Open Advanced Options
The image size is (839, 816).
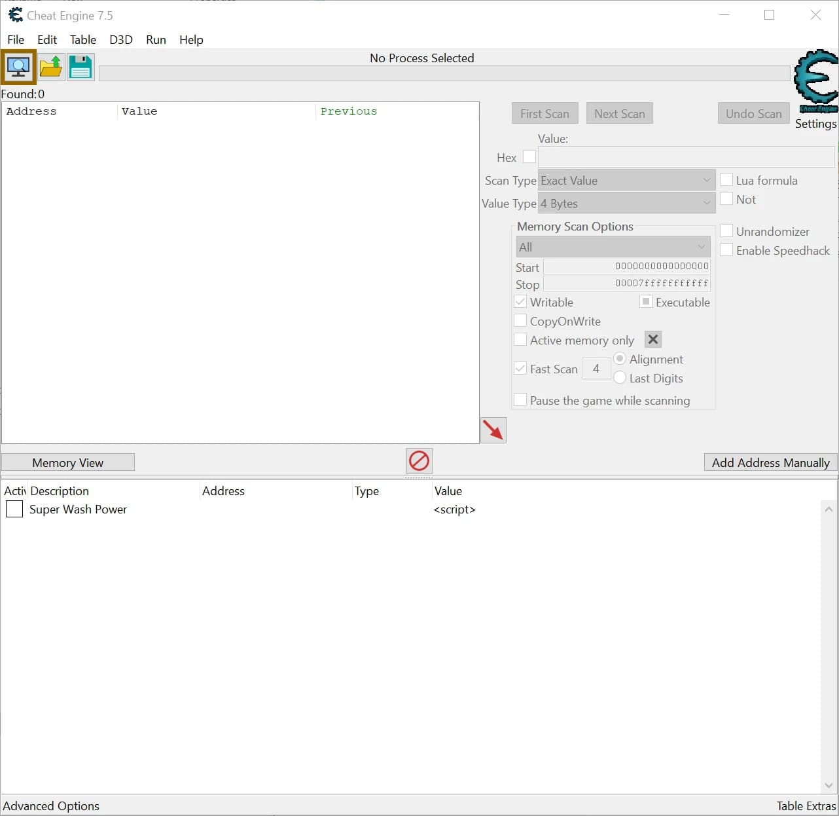(x=51, y=806)
